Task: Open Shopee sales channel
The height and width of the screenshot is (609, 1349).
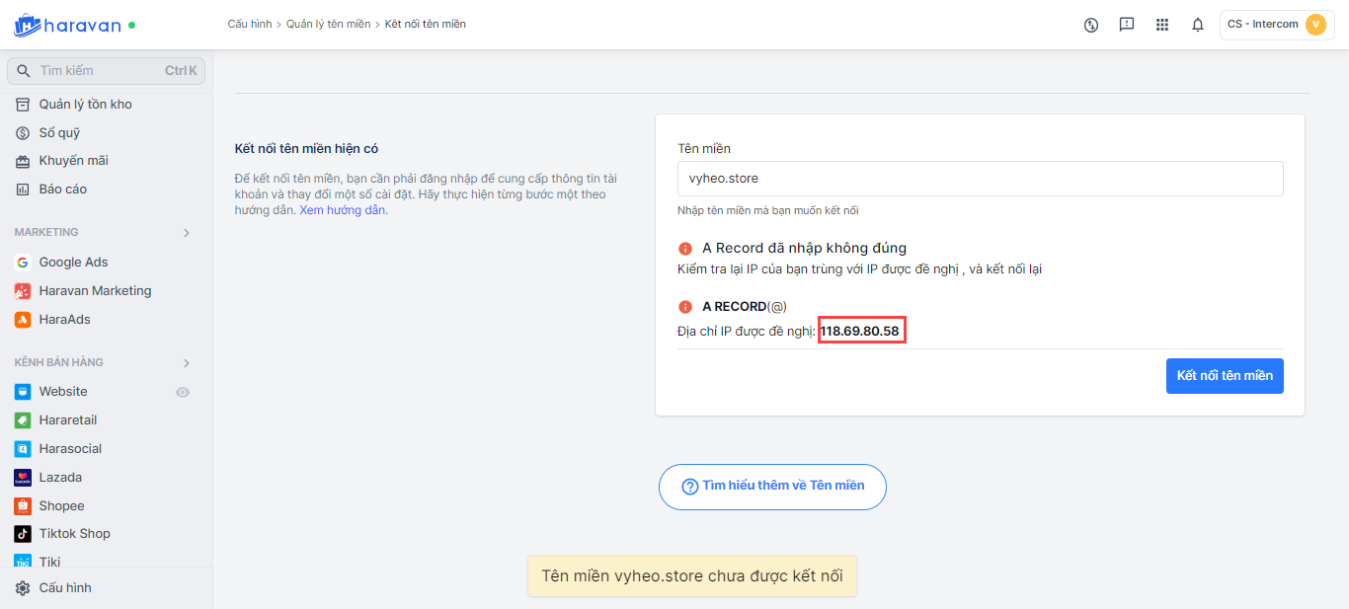Action: tap(61, 505)
